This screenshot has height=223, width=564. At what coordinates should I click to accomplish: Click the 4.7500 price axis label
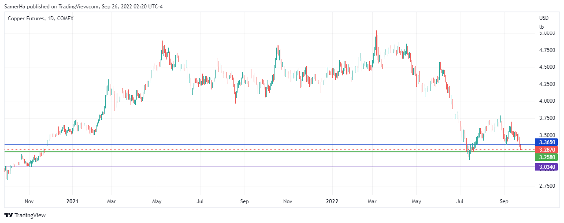click(x=547, y=50)
